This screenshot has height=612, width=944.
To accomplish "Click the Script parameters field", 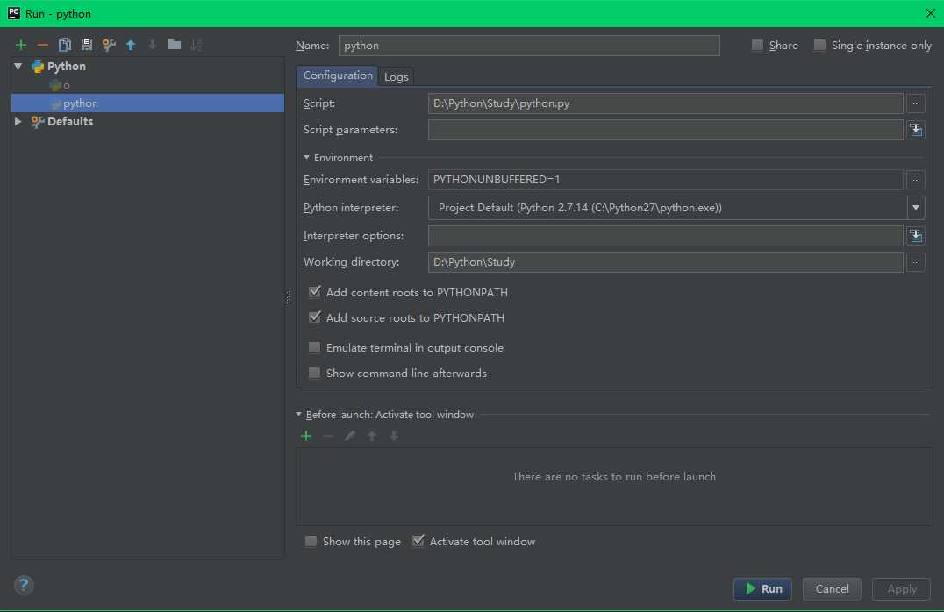I will (x=665, y=130).
